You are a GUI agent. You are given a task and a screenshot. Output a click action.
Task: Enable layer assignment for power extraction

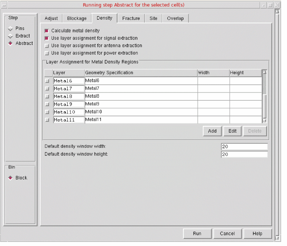coord(46,53)
